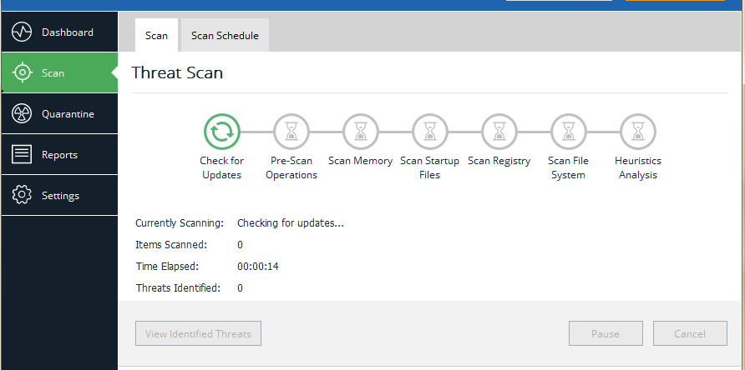Click the Scan crosshair icon in sidebar
The image size is (745, 370).
(22, 73)
